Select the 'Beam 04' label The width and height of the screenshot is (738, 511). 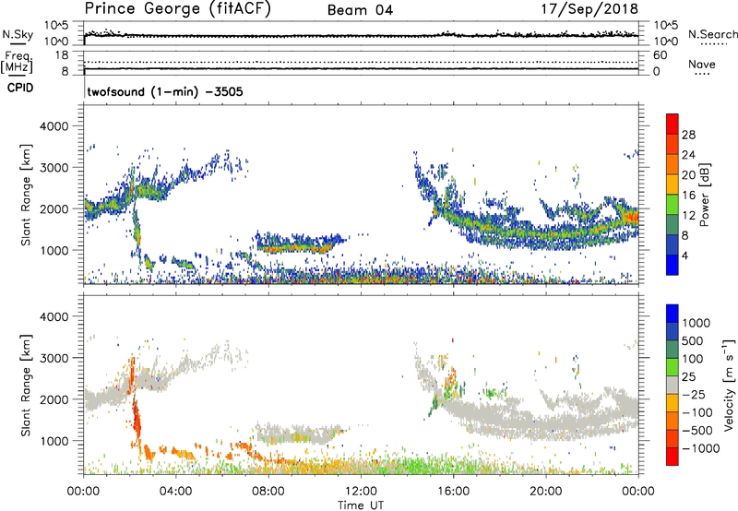tap(360, 10)
